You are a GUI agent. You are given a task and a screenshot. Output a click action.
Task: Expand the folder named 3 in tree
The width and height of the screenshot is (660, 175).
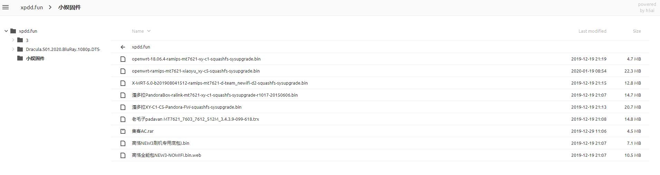13,40
